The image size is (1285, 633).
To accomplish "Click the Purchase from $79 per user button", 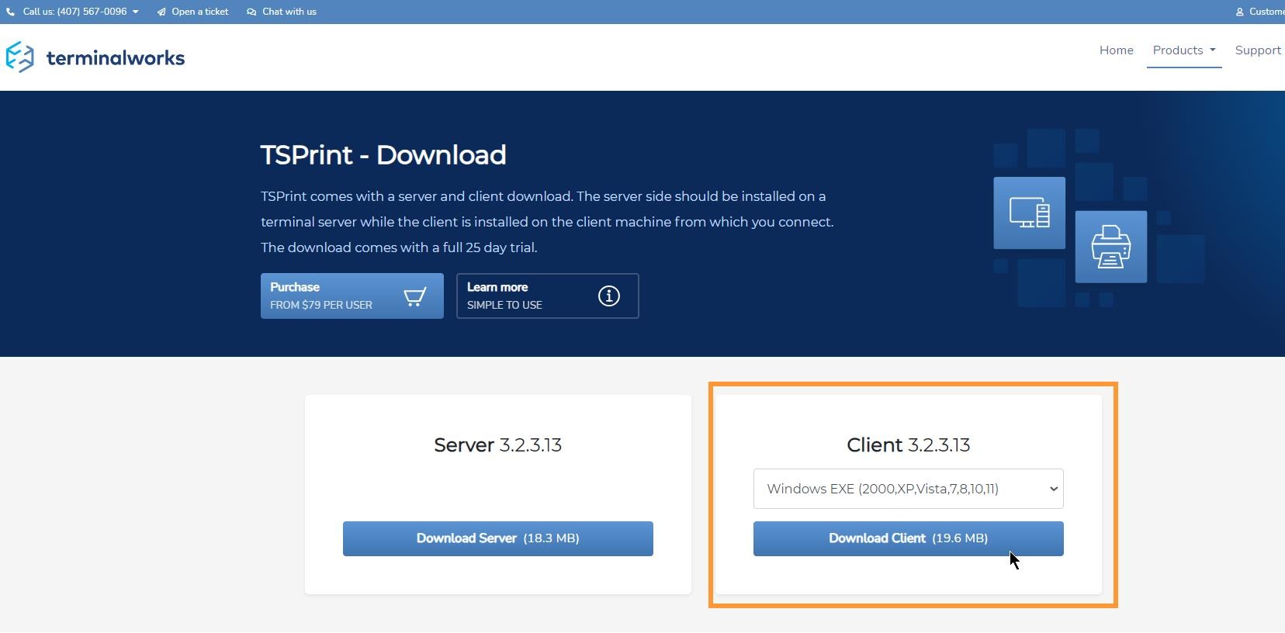I will click(x=352, y=296).
